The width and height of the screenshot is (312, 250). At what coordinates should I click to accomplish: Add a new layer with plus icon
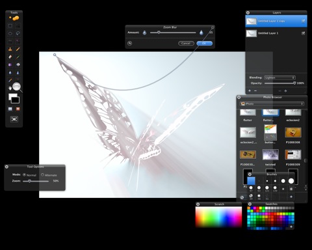pos(250,90)
